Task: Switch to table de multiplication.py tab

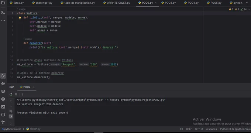Action: click(x=78, y=3)
